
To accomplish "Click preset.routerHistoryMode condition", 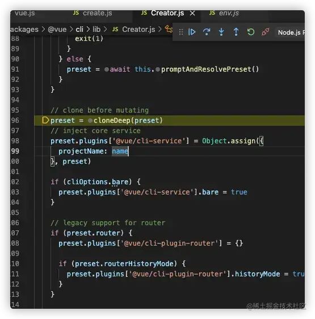I will (124, 264).
